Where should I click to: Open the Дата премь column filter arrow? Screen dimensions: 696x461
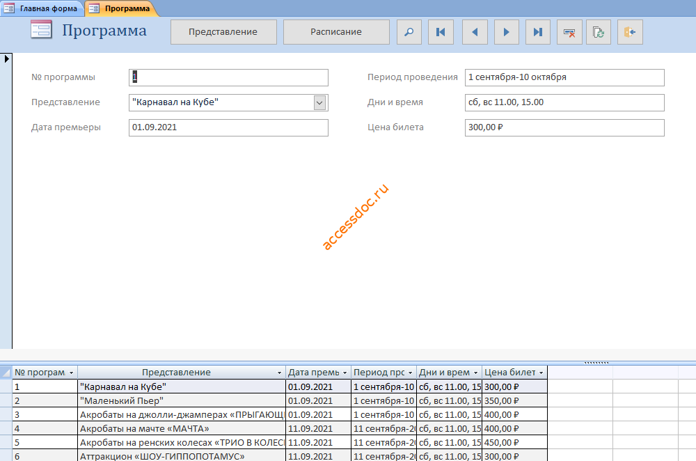[345, 373]
